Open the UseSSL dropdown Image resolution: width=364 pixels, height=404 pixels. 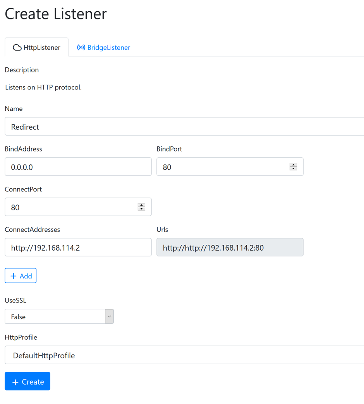(59, 316)
